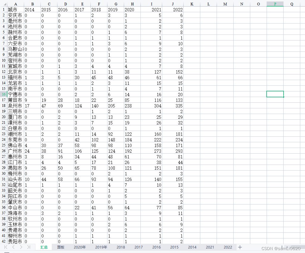This screenshot has width=305, height=253.
Task: Click value 234 in 东莞市 row
Action: tap(173, 140)
